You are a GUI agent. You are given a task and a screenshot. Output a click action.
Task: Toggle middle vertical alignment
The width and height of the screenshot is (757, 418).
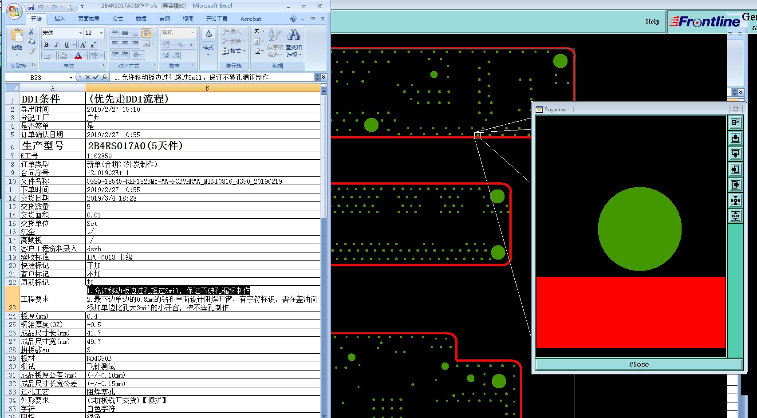coord(125,33)
